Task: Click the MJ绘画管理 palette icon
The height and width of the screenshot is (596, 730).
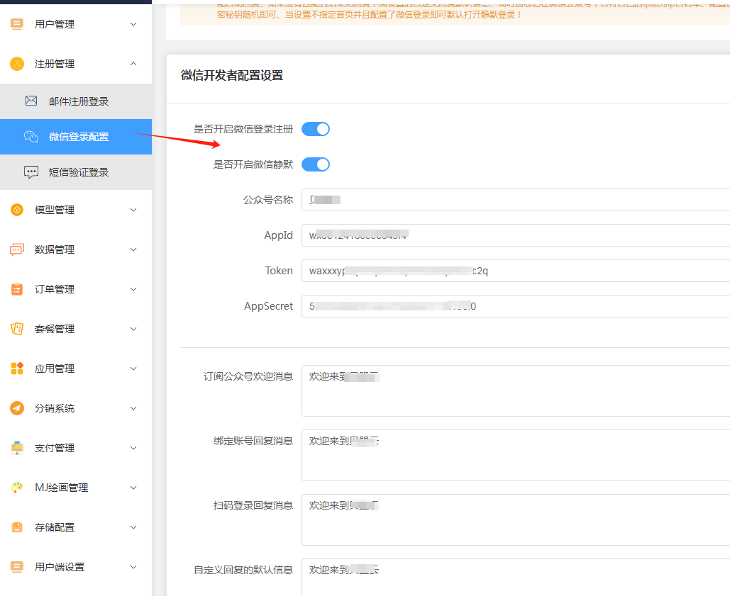Action: point(16,487)
